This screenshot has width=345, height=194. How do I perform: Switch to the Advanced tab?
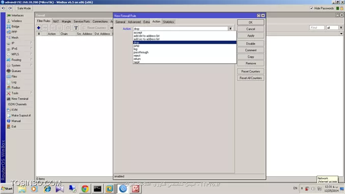(x=134, y=22)
